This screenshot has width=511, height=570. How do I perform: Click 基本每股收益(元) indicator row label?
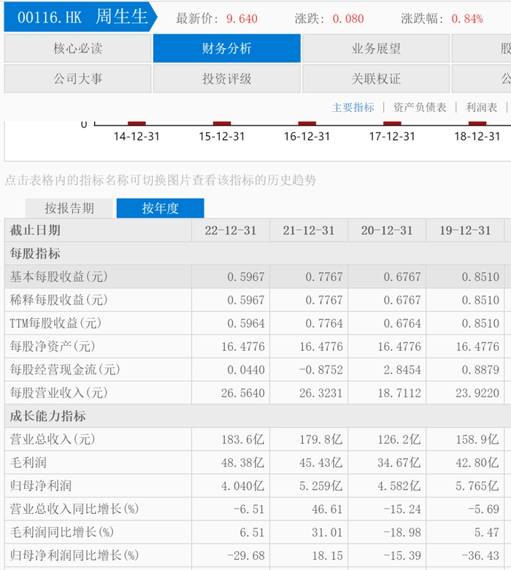tap(58, 277)
